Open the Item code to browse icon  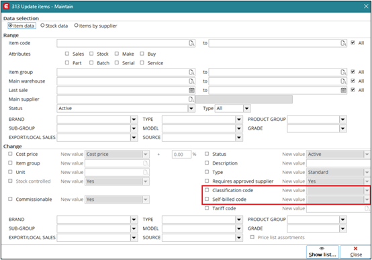[x=343, y=43]
